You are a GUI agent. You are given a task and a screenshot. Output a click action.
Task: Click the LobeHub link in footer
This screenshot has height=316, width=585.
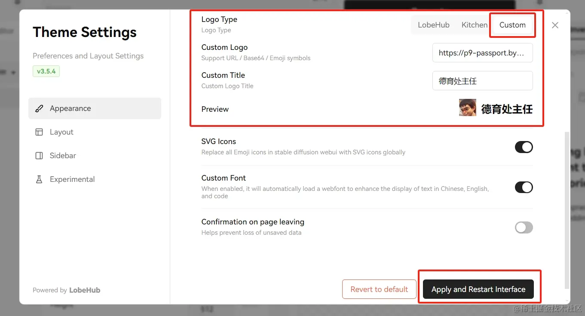tap(85, 290)
